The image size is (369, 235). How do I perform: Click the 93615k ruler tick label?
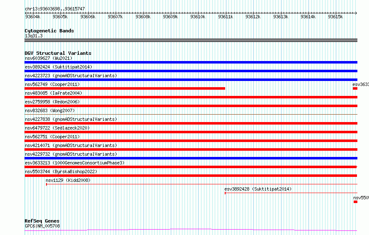[335, 17]
